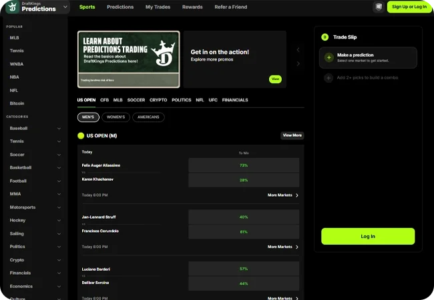434x300 pixels.
Task: Click the plus icon for combo picks
Action: pyautogui.click(x=329, y=78)
